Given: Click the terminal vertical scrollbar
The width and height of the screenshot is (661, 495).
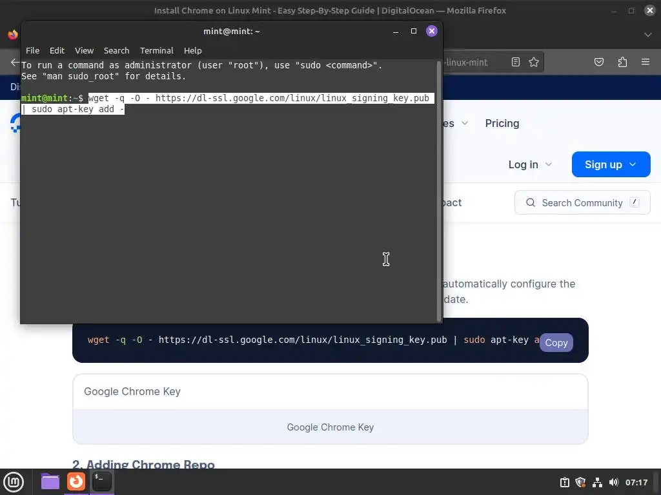Looking at the screenshot, I should point(438,190).
